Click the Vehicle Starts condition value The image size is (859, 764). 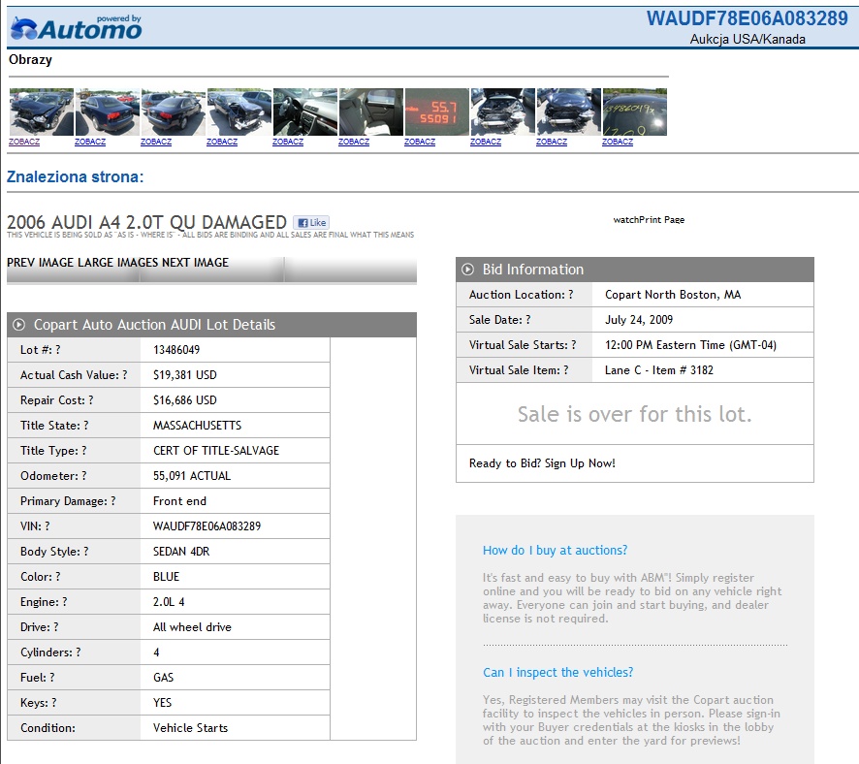click(190, 728)
